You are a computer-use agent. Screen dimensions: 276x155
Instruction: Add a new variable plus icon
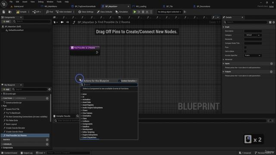tap(47, 144)
